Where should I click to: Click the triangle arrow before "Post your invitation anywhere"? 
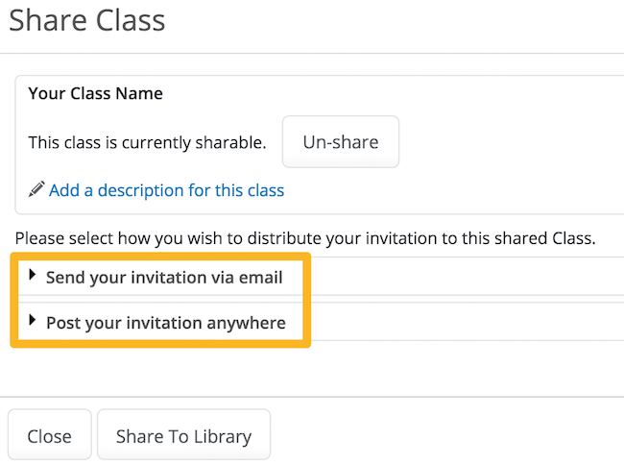point(33,320)
